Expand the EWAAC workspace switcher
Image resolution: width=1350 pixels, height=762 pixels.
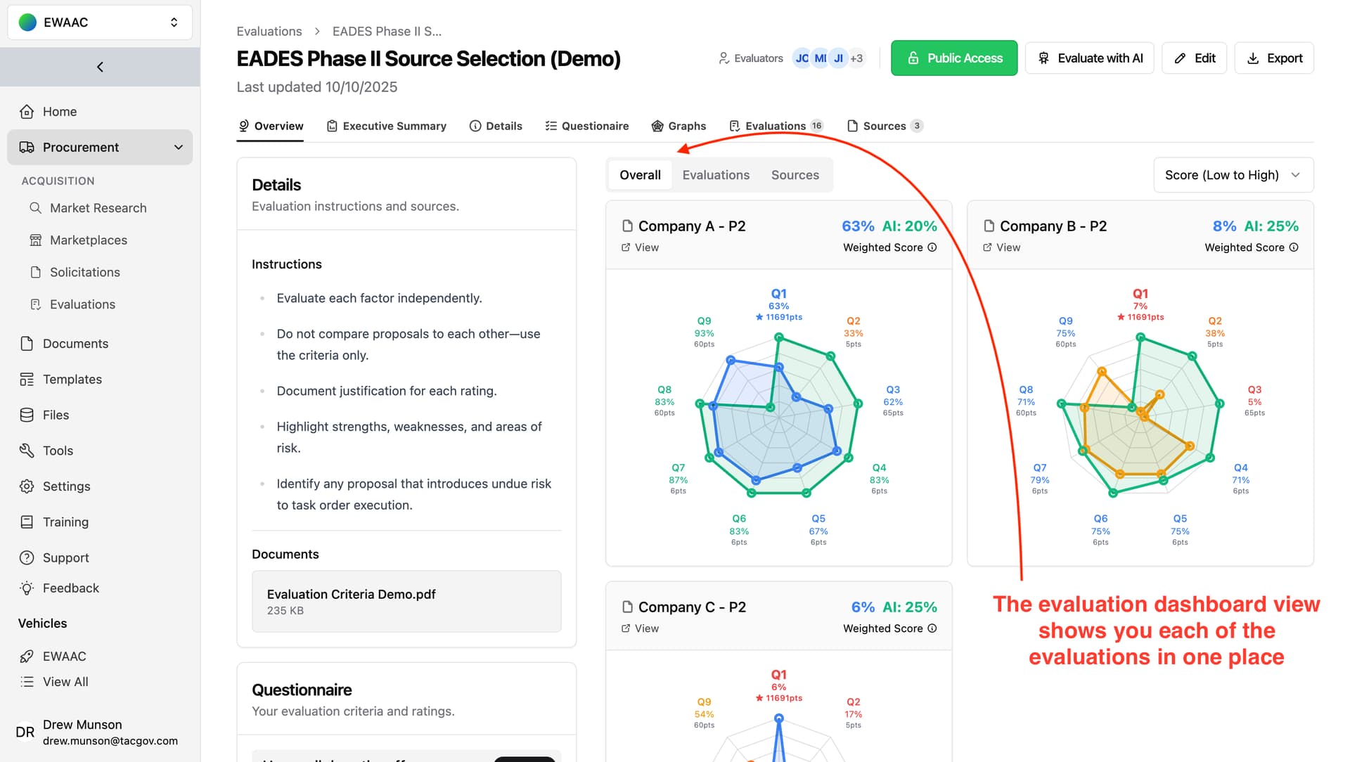pos(100,22)
